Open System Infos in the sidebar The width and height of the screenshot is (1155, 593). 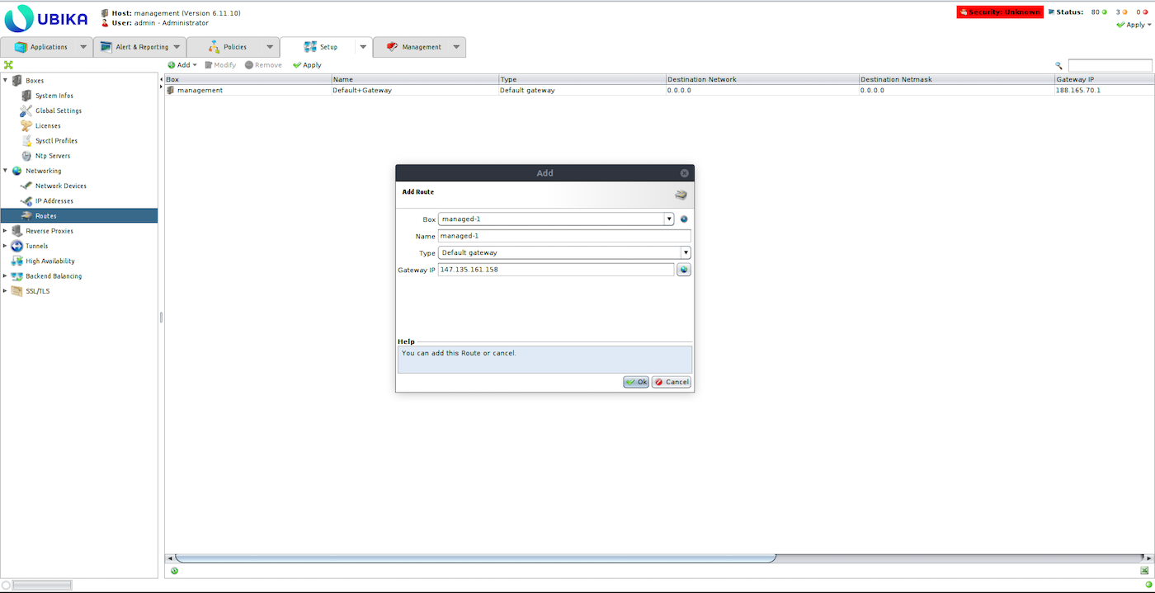[x=54, y=96]
